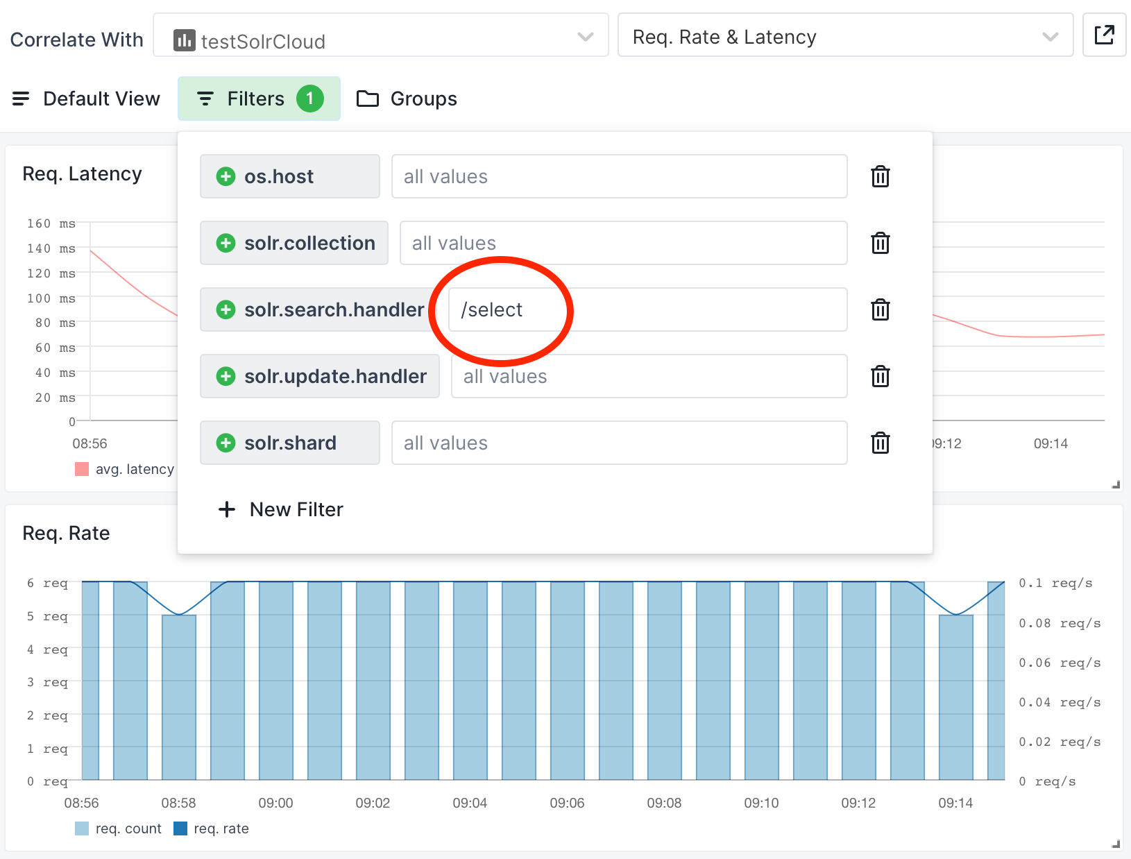Viewport: 1131px width, 859px height.
Task: Click the 160 ms axis label
Action: click(x=51, y=223)
